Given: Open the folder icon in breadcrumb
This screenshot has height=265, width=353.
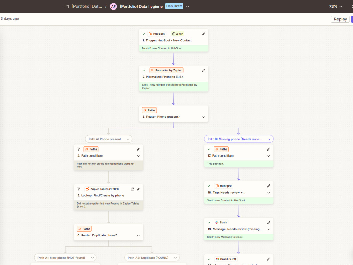Looking at the screenshot, I should 67,6.
